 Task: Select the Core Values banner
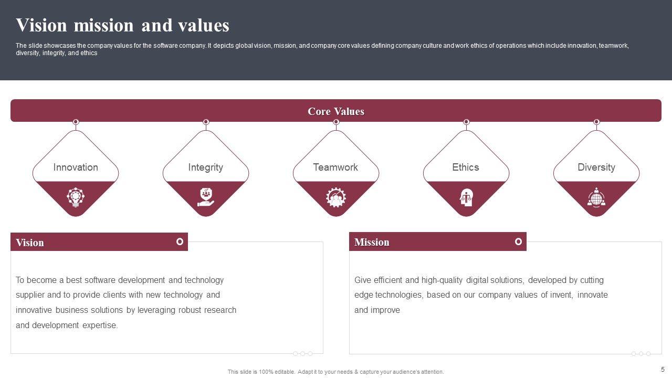[336, 111]
